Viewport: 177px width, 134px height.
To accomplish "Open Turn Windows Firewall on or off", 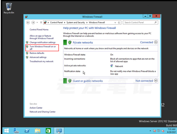I will click(42, 48).
